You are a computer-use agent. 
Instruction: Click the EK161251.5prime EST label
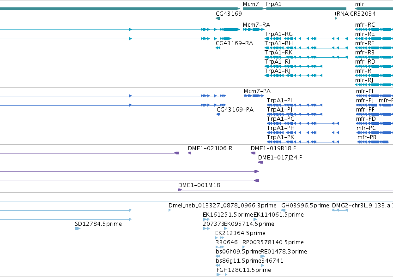tap(228, 215)
